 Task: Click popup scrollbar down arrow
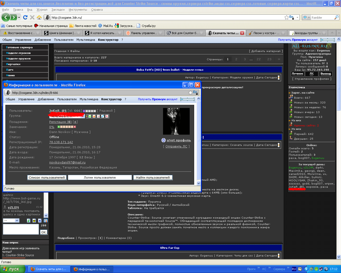[198, 183]
